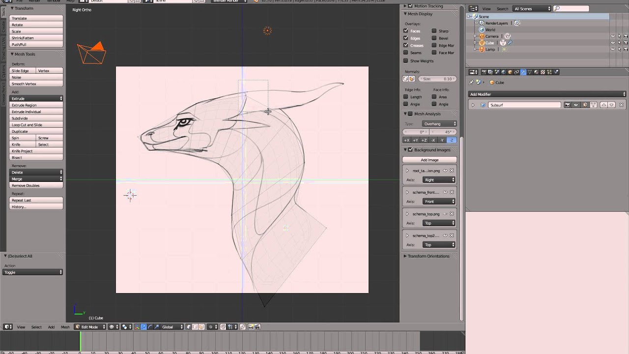Click the Subdivide button

[36, 118]
